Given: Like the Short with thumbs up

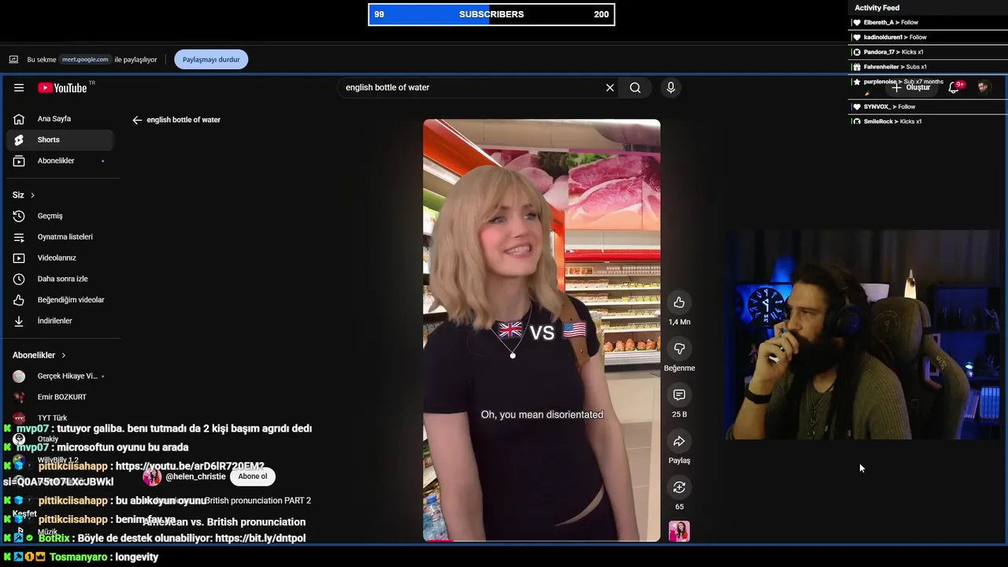Looking at the screenshot, I should [679, 302].
